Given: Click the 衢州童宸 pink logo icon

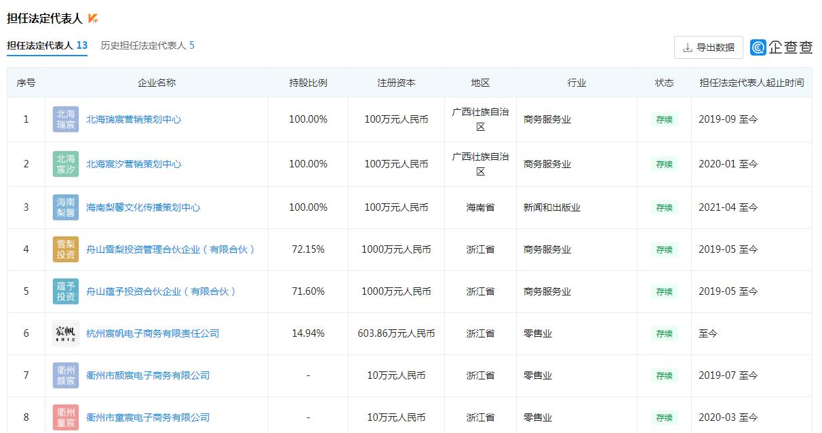Looking at the screenshot, I should (66, 417).
